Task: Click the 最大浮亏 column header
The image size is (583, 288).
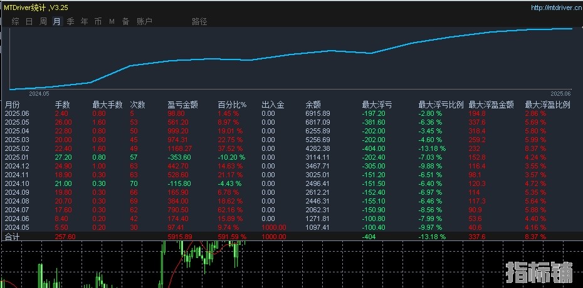Action: pos(377,105)
